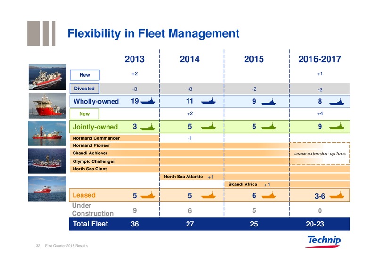Click the Total Fleet value 25
The width and height of the screenshot is (377, 266).
(254, 224)
